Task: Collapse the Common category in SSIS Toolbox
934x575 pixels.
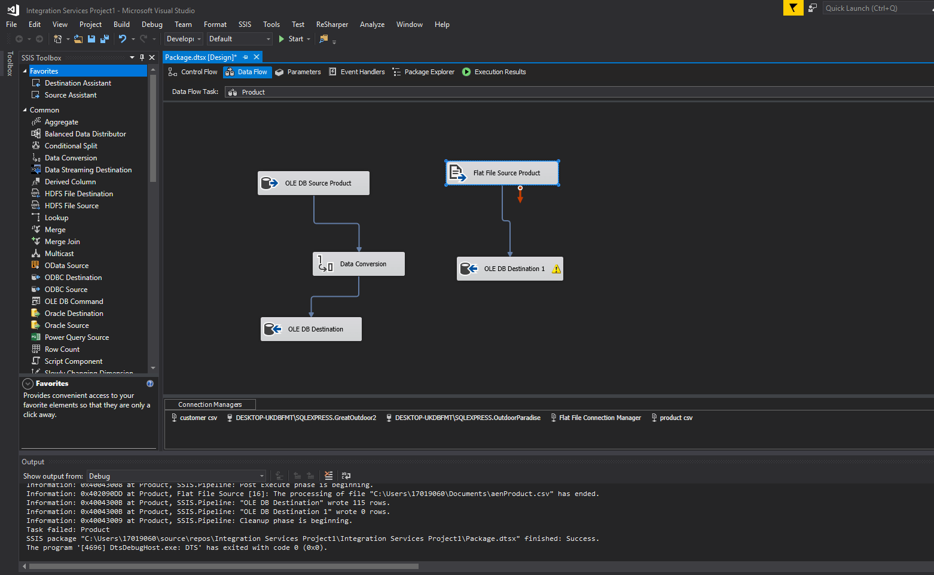Action: click(25, 109)
